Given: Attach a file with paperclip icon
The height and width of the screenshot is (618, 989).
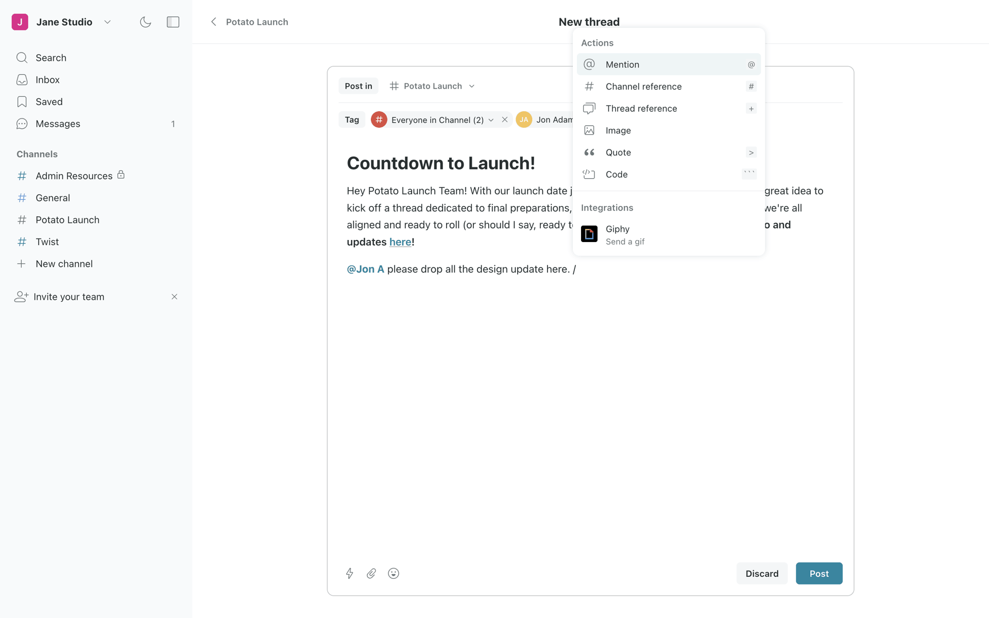Looking at the screenshot, I should [371, 573].
